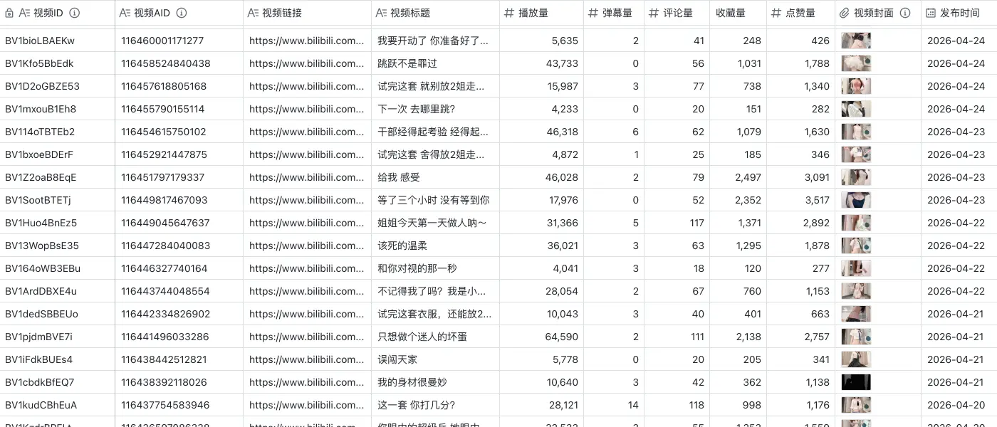Select the 播放量 column header
This screenshot has width=997, height=427.
[541, 12]
